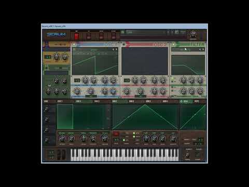Select the ENV 2 tab
This screenshot has height=187, width=249.
point(78,101)
